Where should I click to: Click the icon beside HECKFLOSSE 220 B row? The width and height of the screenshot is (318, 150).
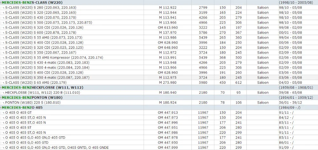(3, 93)
